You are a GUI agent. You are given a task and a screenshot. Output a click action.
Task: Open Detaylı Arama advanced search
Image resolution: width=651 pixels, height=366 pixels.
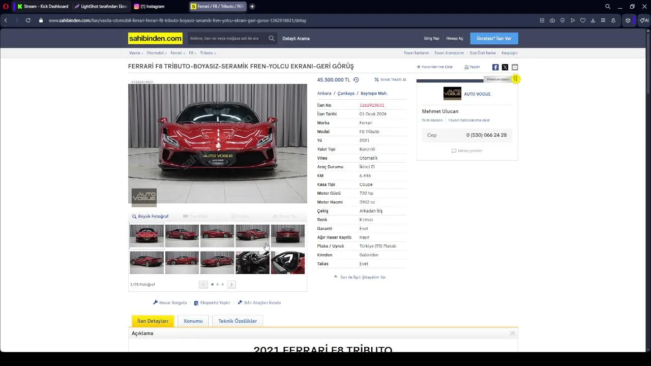point(296,39)
